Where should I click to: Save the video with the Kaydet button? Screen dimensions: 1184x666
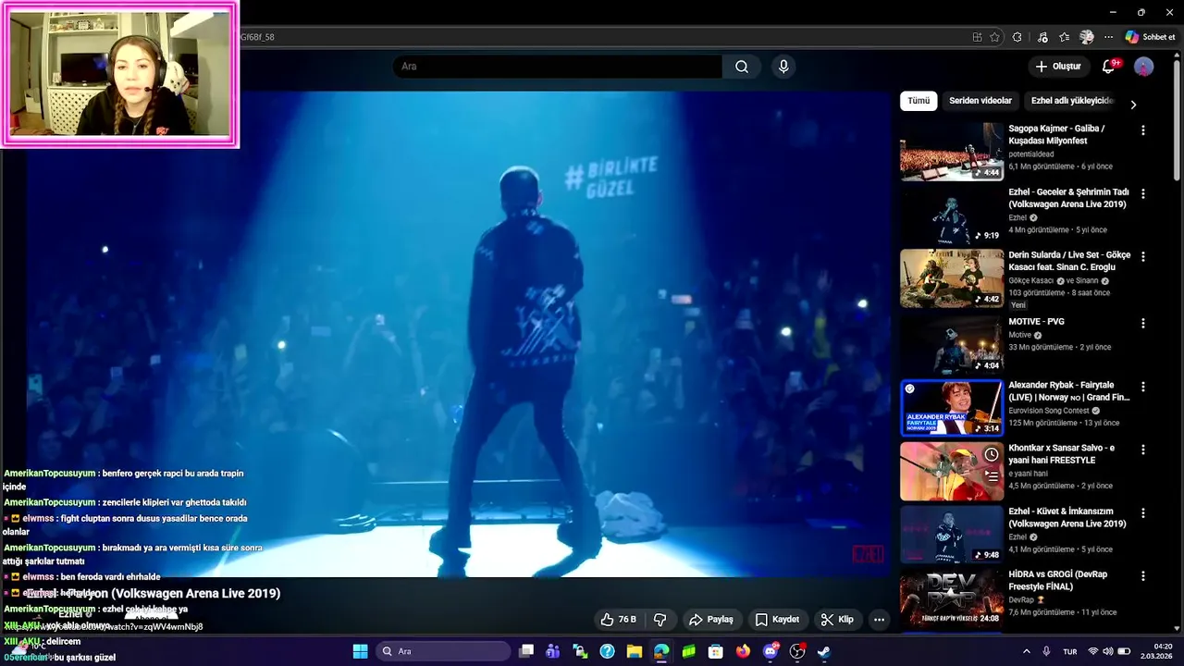click(777, 619)
